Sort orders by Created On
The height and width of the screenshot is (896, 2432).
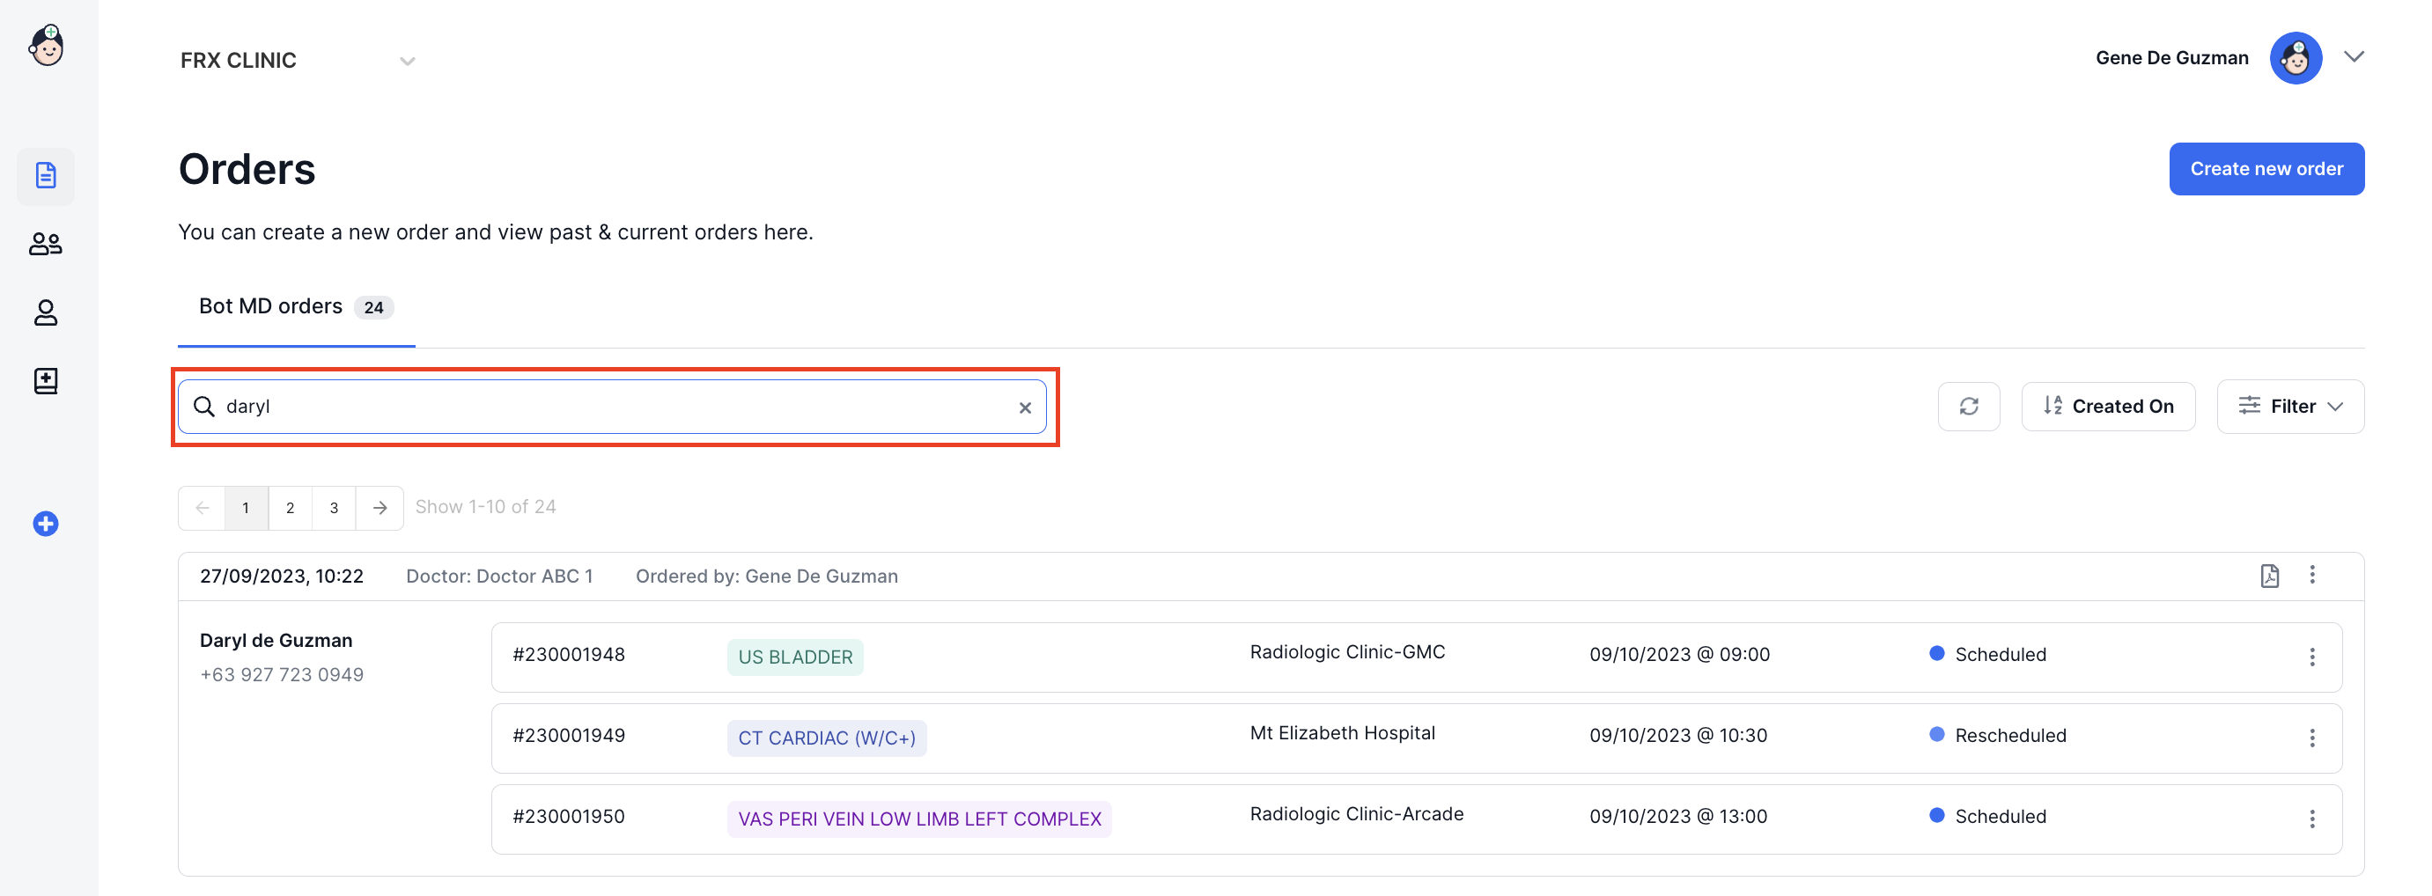click(2108, 407)
